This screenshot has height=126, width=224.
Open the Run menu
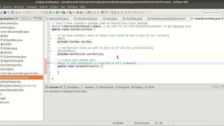click(x=63, y=7)
